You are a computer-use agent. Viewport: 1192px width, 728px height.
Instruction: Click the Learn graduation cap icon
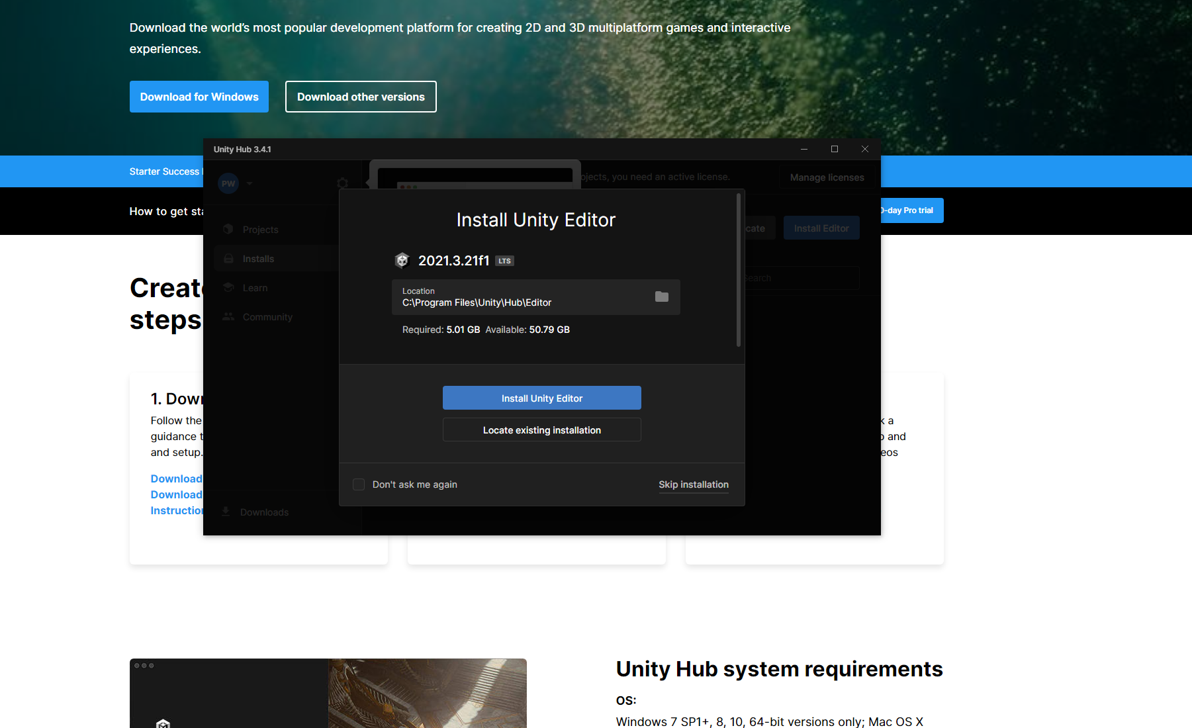(x=228, y=287)
